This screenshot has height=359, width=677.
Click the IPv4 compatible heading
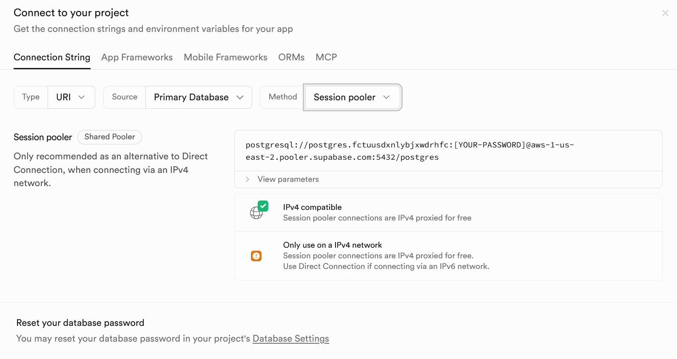(312, 207)
